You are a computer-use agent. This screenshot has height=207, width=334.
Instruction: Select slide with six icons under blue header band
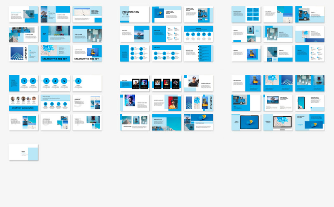[167, 54]
